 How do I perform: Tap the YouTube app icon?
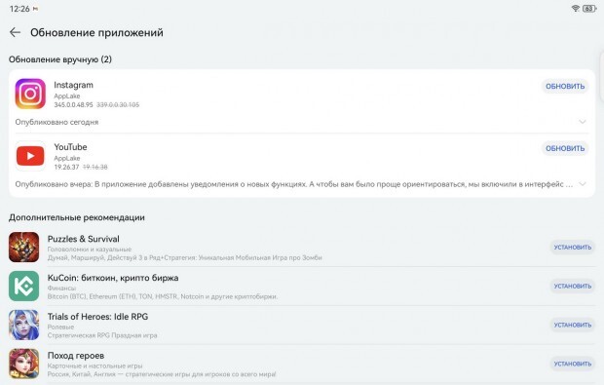click(30, 156)
